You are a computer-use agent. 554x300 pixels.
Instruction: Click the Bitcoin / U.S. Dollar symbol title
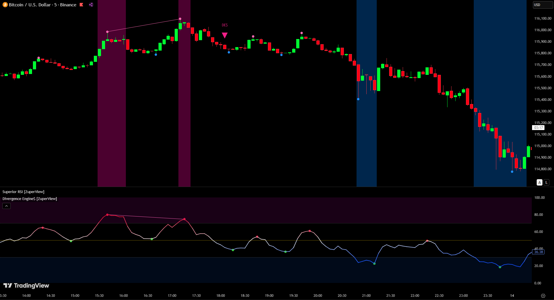click(x=43, y=5)
